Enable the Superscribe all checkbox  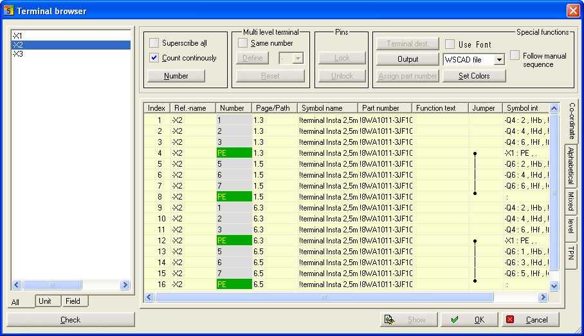[154, 43]
